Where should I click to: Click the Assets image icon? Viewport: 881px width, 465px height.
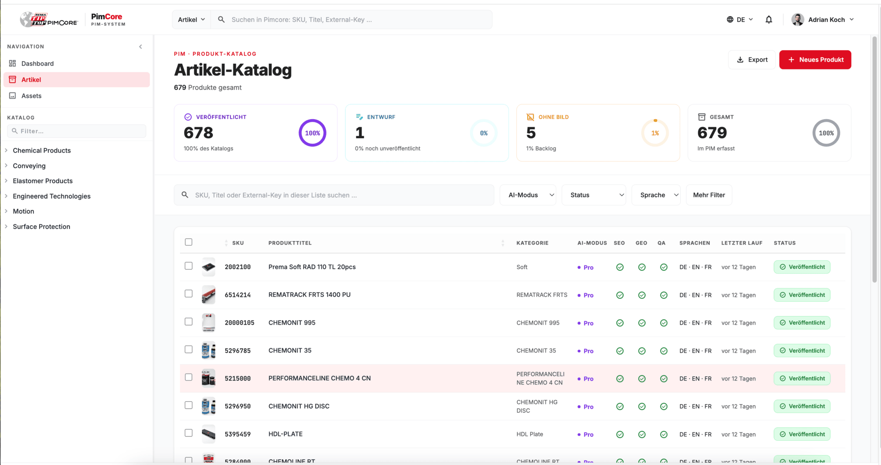[12, 95]
